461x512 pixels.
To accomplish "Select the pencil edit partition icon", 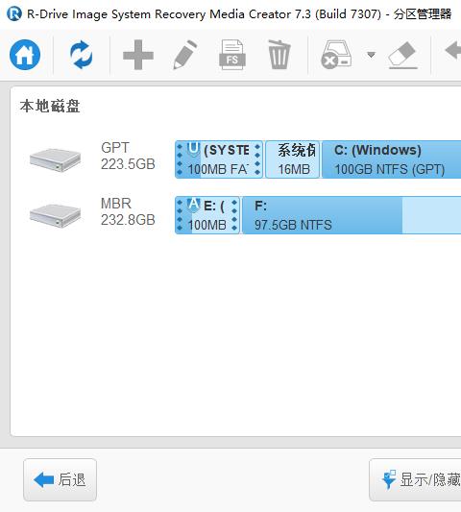I will click(x=185, y=55).
